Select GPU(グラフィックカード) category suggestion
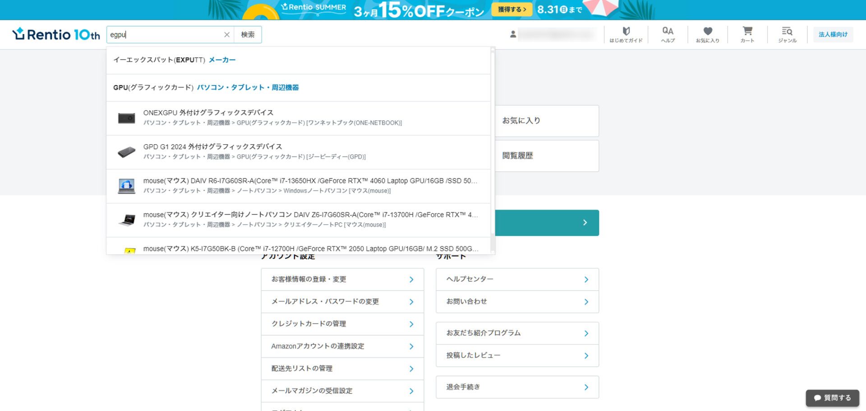The image size is (866, 411). 298,87
